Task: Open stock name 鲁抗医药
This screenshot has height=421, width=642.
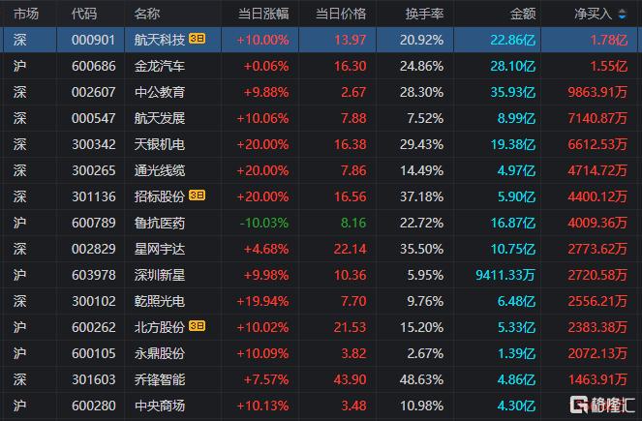Action: coord(159,221)
